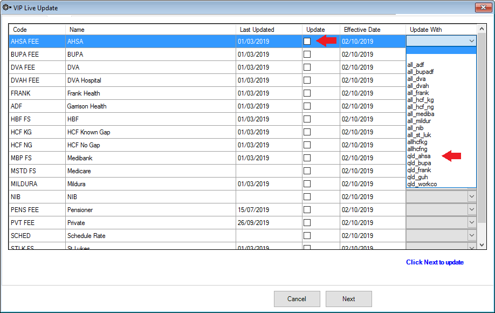Image resolution: width=495 pixels, height=313 pixels.
Task: Enable Update checkbox for HBF FS
Action: [x=307, y=119]
